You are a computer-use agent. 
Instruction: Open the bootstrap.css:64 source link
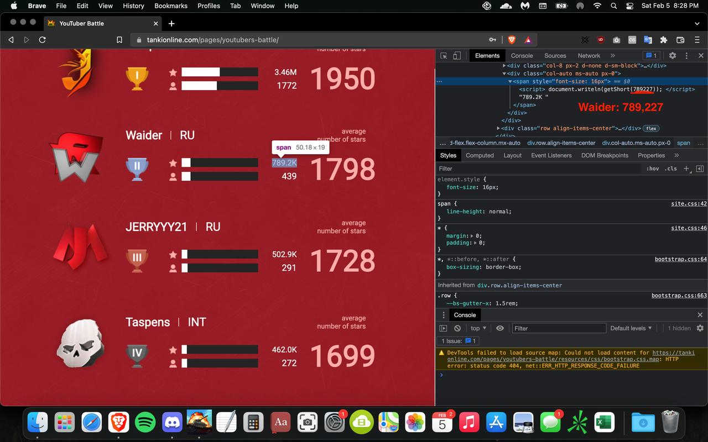click(x=680, y=259)
